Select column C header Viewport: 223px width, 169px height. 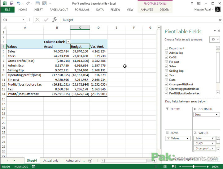(80, 28)
